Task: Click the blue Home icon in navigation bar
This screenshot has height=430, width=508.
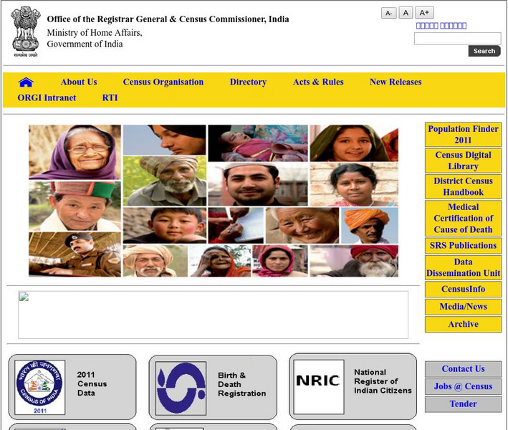Action: [26, 82]
